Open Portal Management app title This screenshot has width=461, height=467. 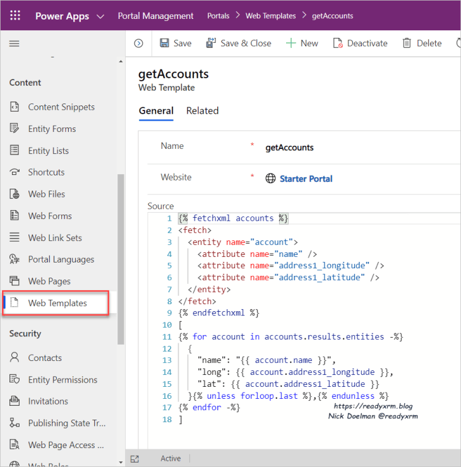155,16
